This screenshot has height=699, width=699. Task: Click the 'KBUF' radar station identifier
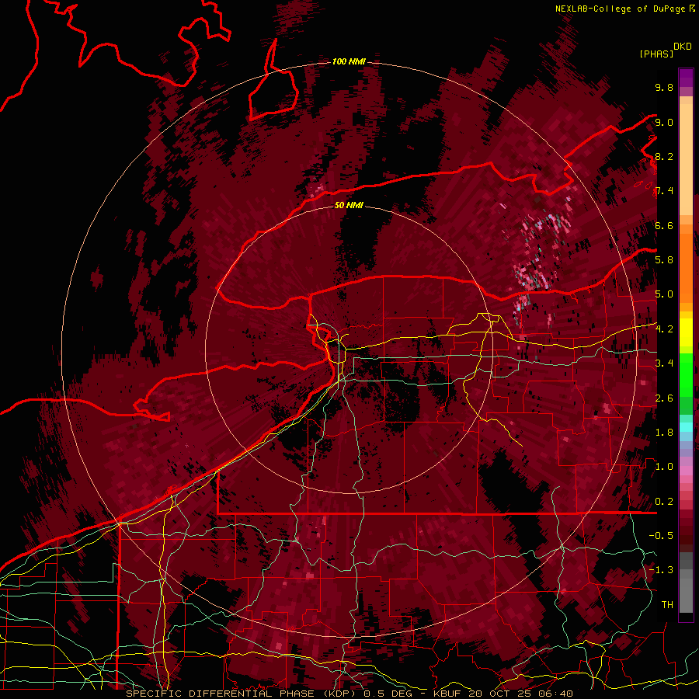click(x=448, y=694)
